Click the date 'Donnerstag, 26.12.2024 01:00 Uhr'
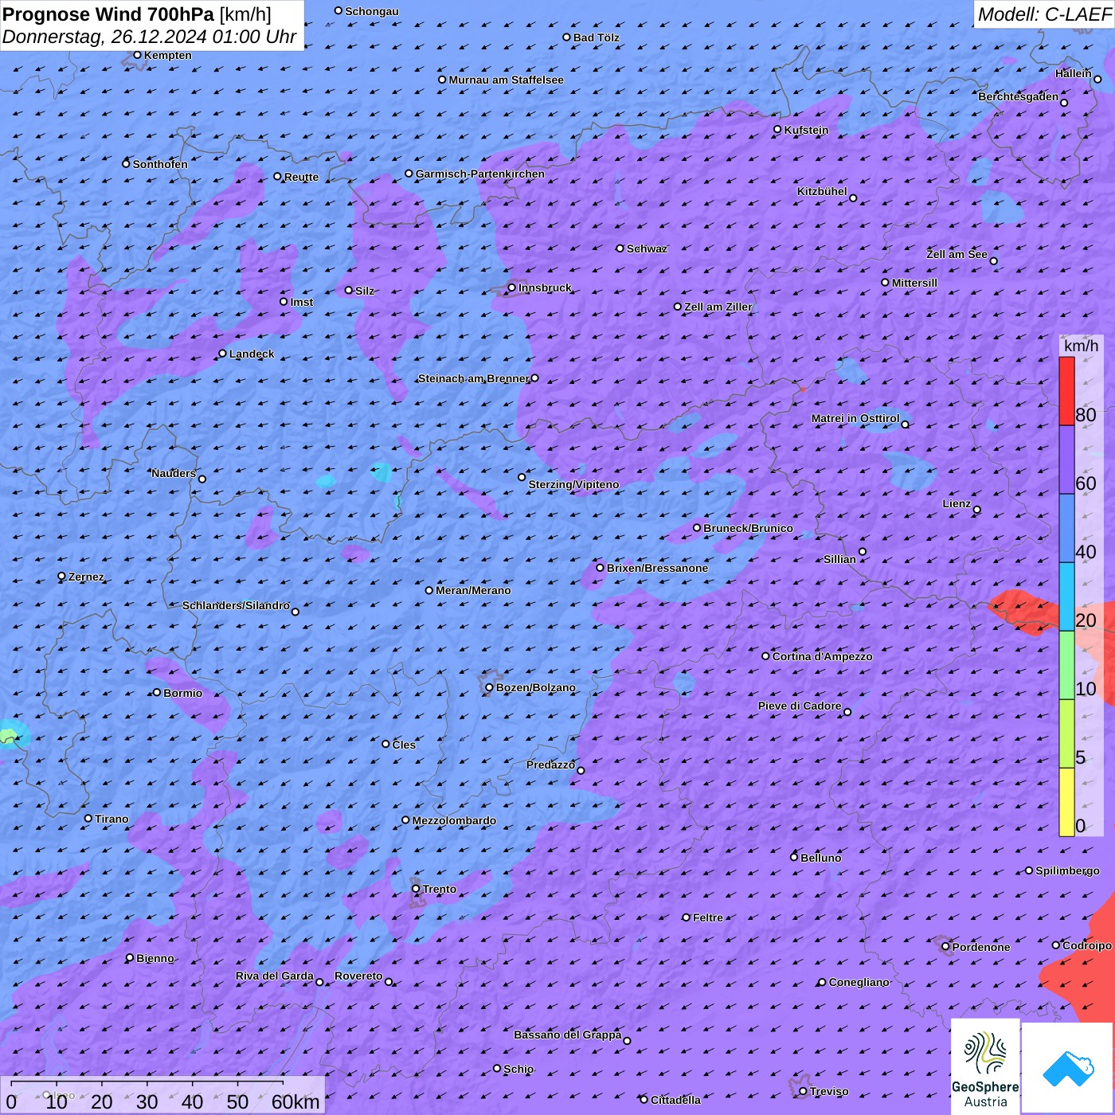 pyautogui.click(x=149, y=37)
